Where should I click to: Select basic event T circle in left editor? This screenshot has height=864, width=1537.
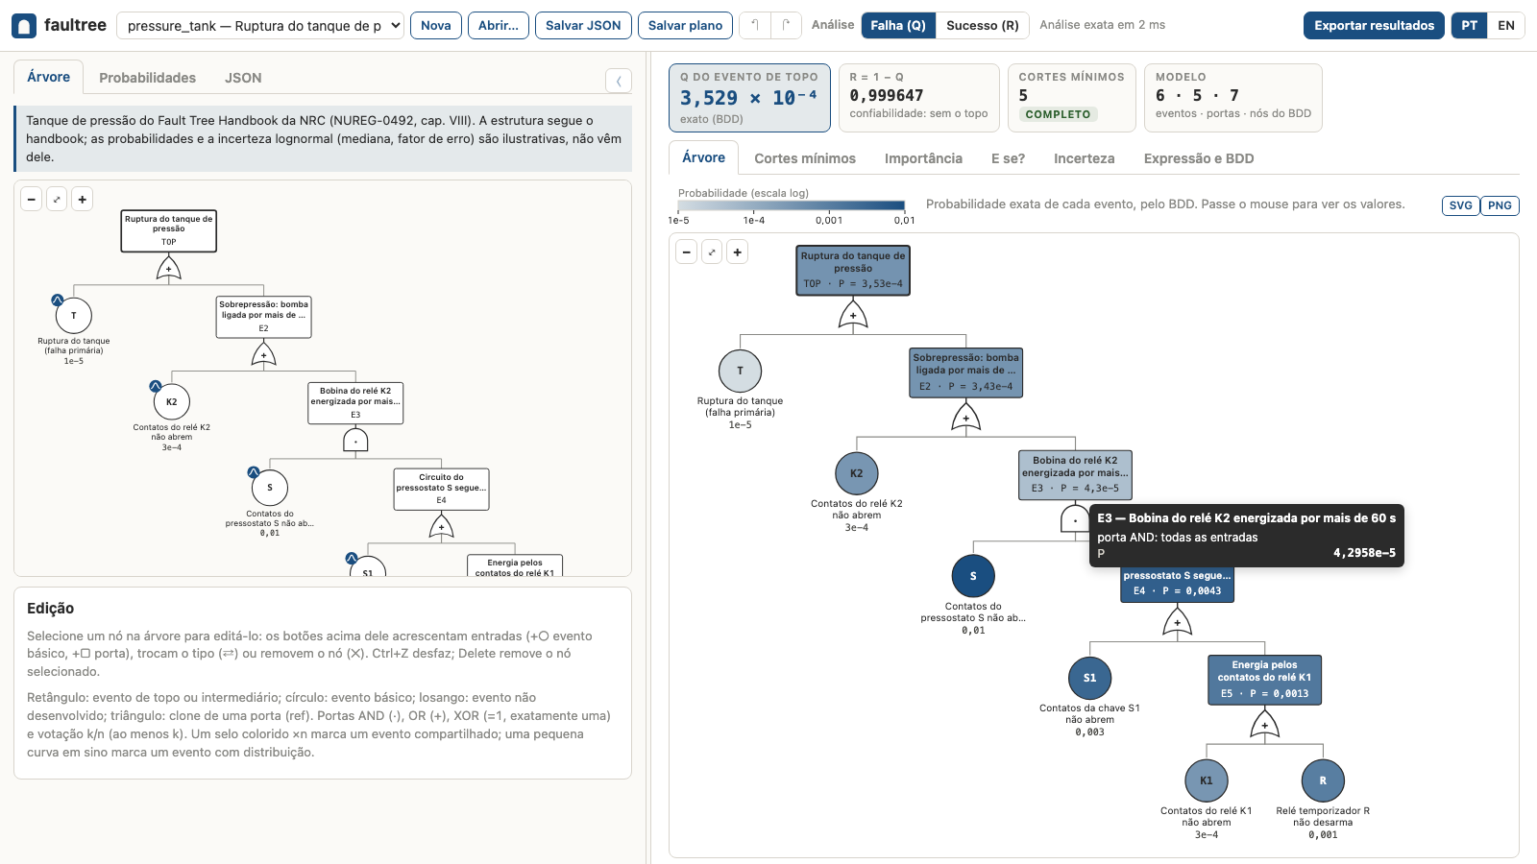pos(74,315)
